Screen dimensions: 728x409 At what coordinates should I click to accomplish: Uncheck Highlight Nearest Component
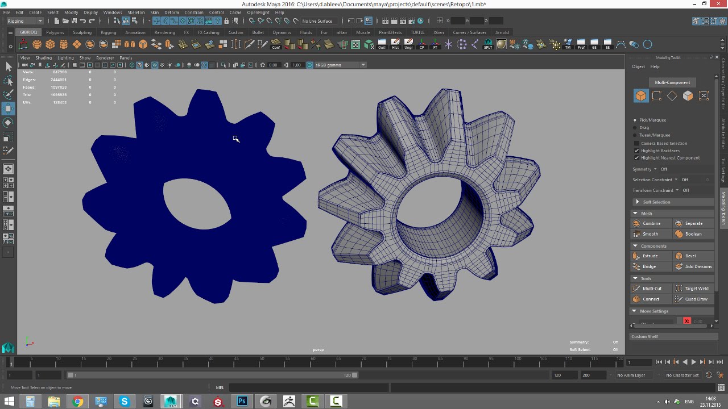(x=636, y=158)
